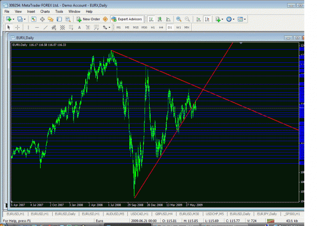The image size is (317, 226).
Task: Open the Profiles toolbar icon
Action: (20, 19)
